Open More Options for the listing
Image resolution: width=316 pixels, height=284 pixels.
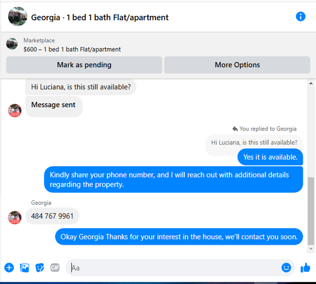[x=237, y=65]
